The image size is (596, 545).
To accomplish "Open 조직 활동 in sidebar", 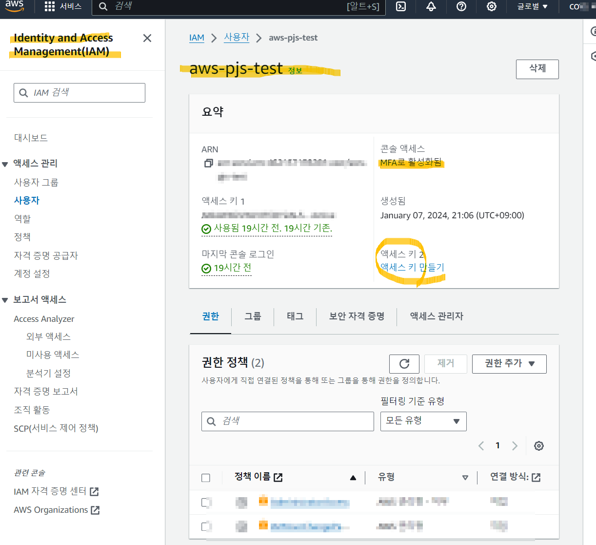I will tap(32, 410).
